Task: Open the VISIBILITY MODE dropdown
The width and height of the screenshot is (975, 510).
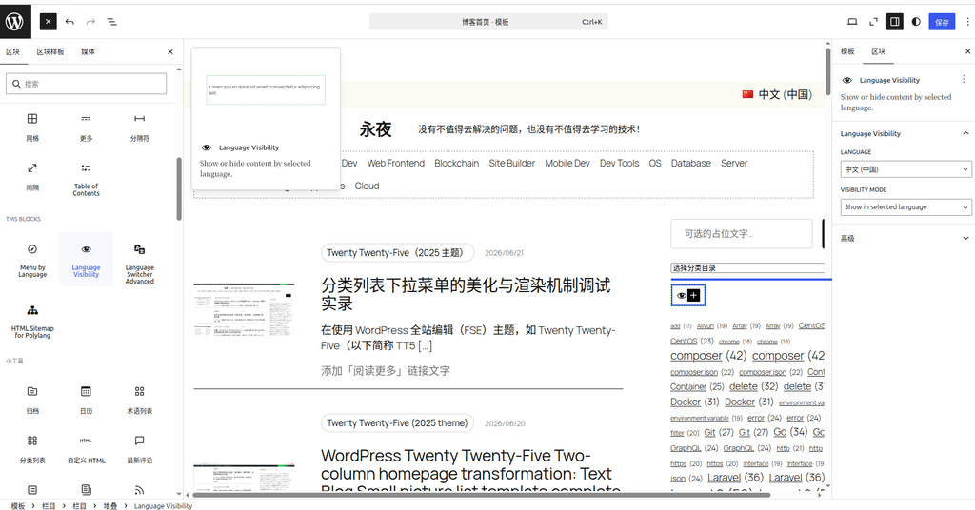Action: tap(906, 206)
